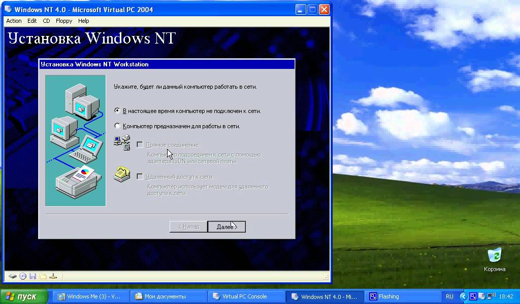Switch to 'Мои документы' taskbar window

(x=169, y=296)
